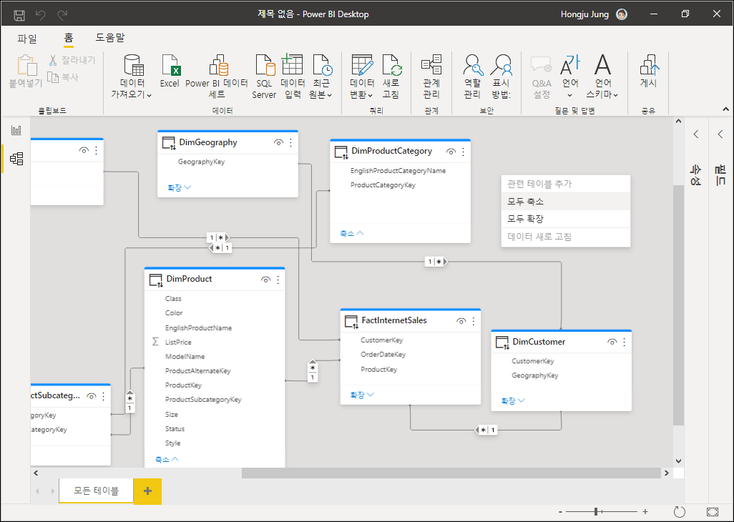This screenshot has width=734, height=522.
Task: Open 데이터 변환 dropdown
Action: coord(362,76)
